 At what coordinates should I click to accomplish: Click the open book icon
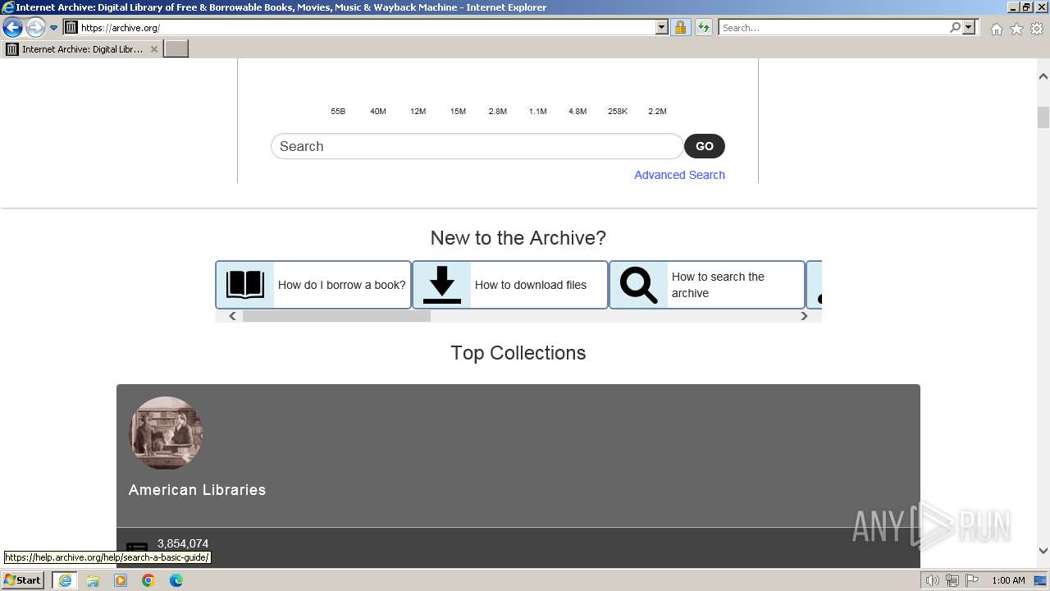tap(245, 285)
